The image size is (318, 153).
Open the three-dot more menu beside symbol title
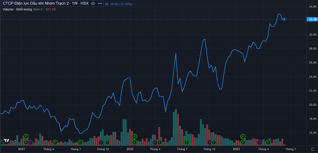pos(100,3)
